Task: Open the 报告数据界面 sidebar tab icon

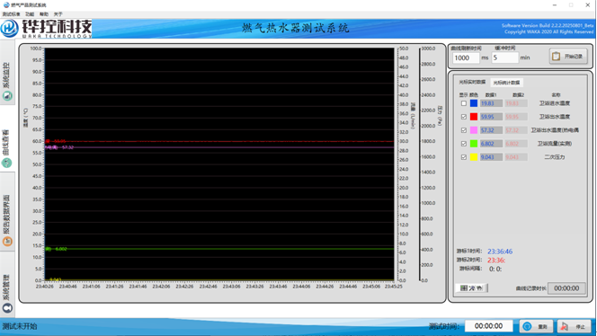Action: tap(7, 242)
